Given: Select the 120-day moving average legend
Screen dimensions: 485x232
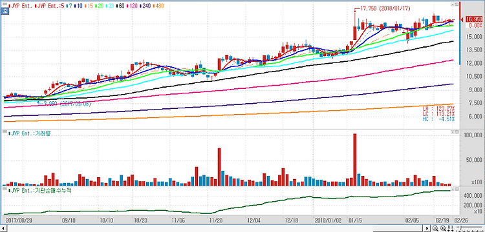Looking at the screenshot, I should (x=132, y=6).
